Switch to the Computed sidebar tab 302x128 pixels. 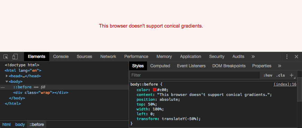click(160, 66)
